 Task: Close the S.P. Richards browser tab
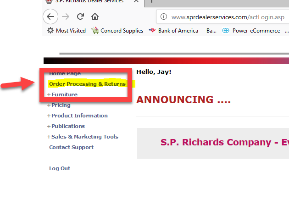136,1
